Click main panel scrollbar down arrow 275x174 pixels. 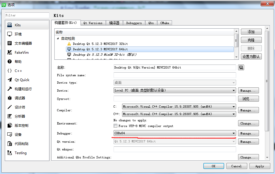point(267,157)
